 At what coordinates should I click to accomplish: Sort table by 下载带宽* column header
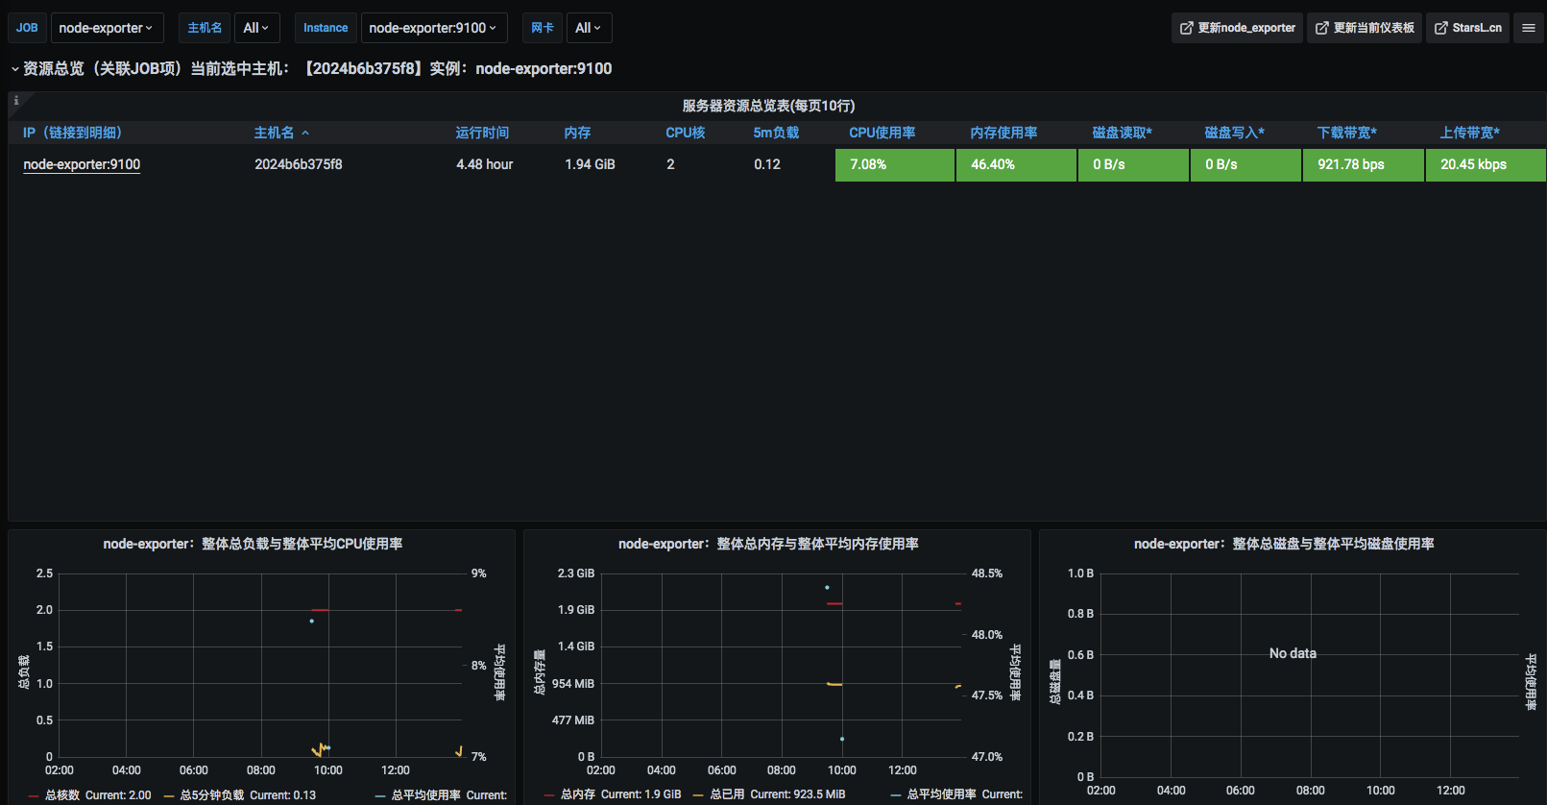click(1346, 133)
